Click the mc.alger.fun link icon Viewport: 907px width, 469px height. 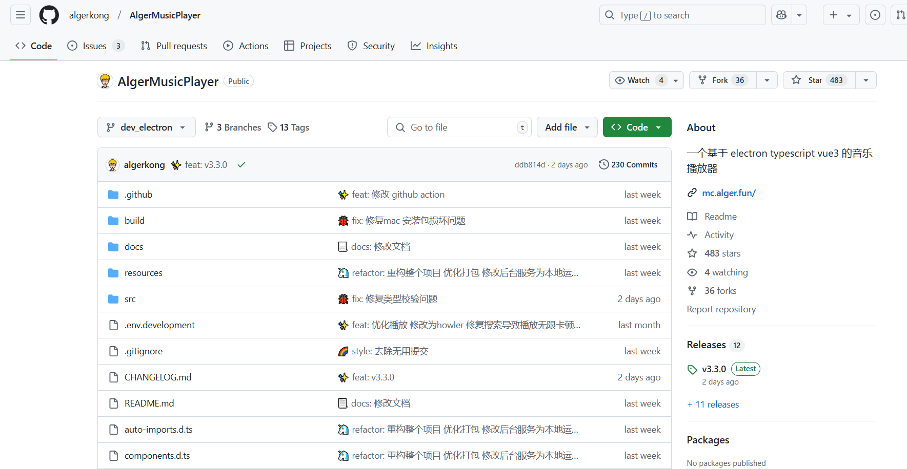(x=692, y=193)
